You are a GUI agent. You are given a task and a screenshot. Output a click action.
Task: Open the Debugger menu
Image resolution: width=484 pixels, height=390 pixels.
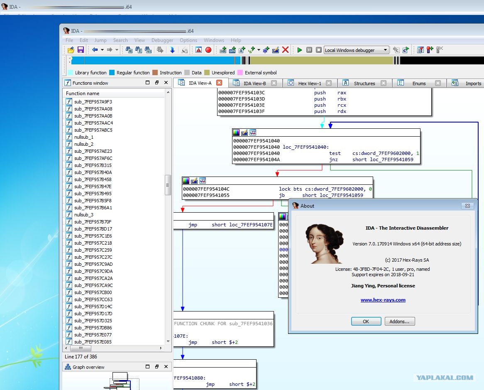[x=162, y=40]
